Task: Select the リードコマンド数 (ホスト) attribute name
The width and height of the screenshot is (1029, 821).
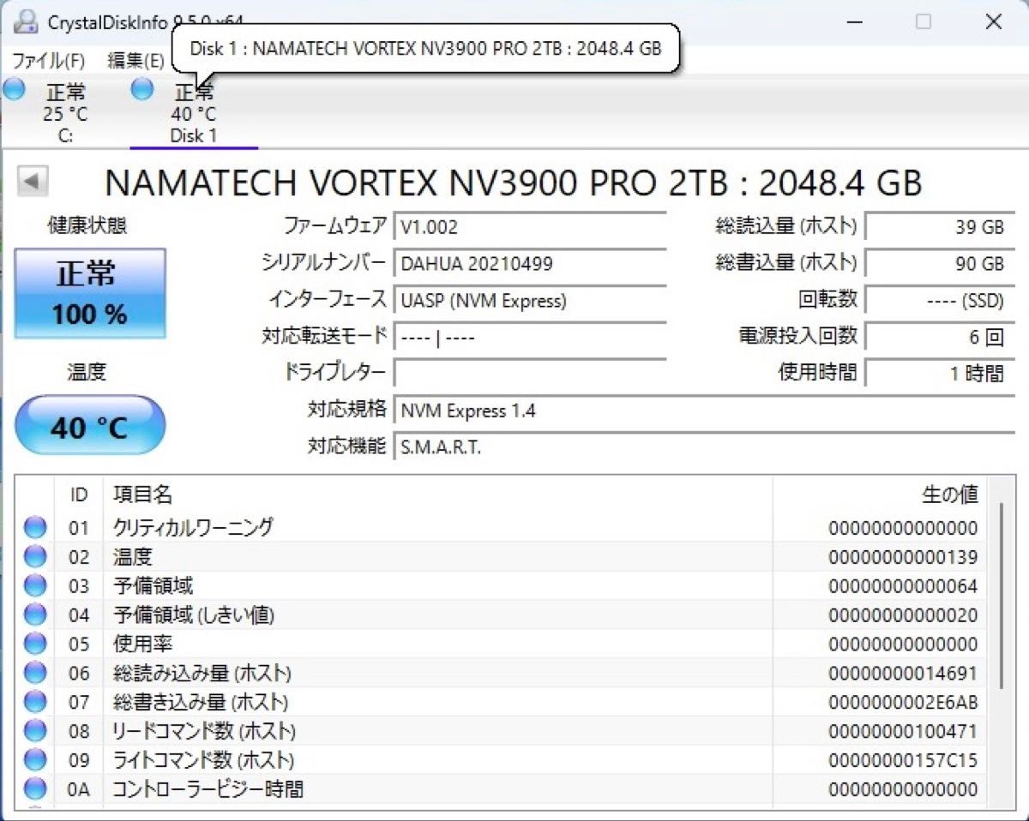Action: click(x=204, y=731)
